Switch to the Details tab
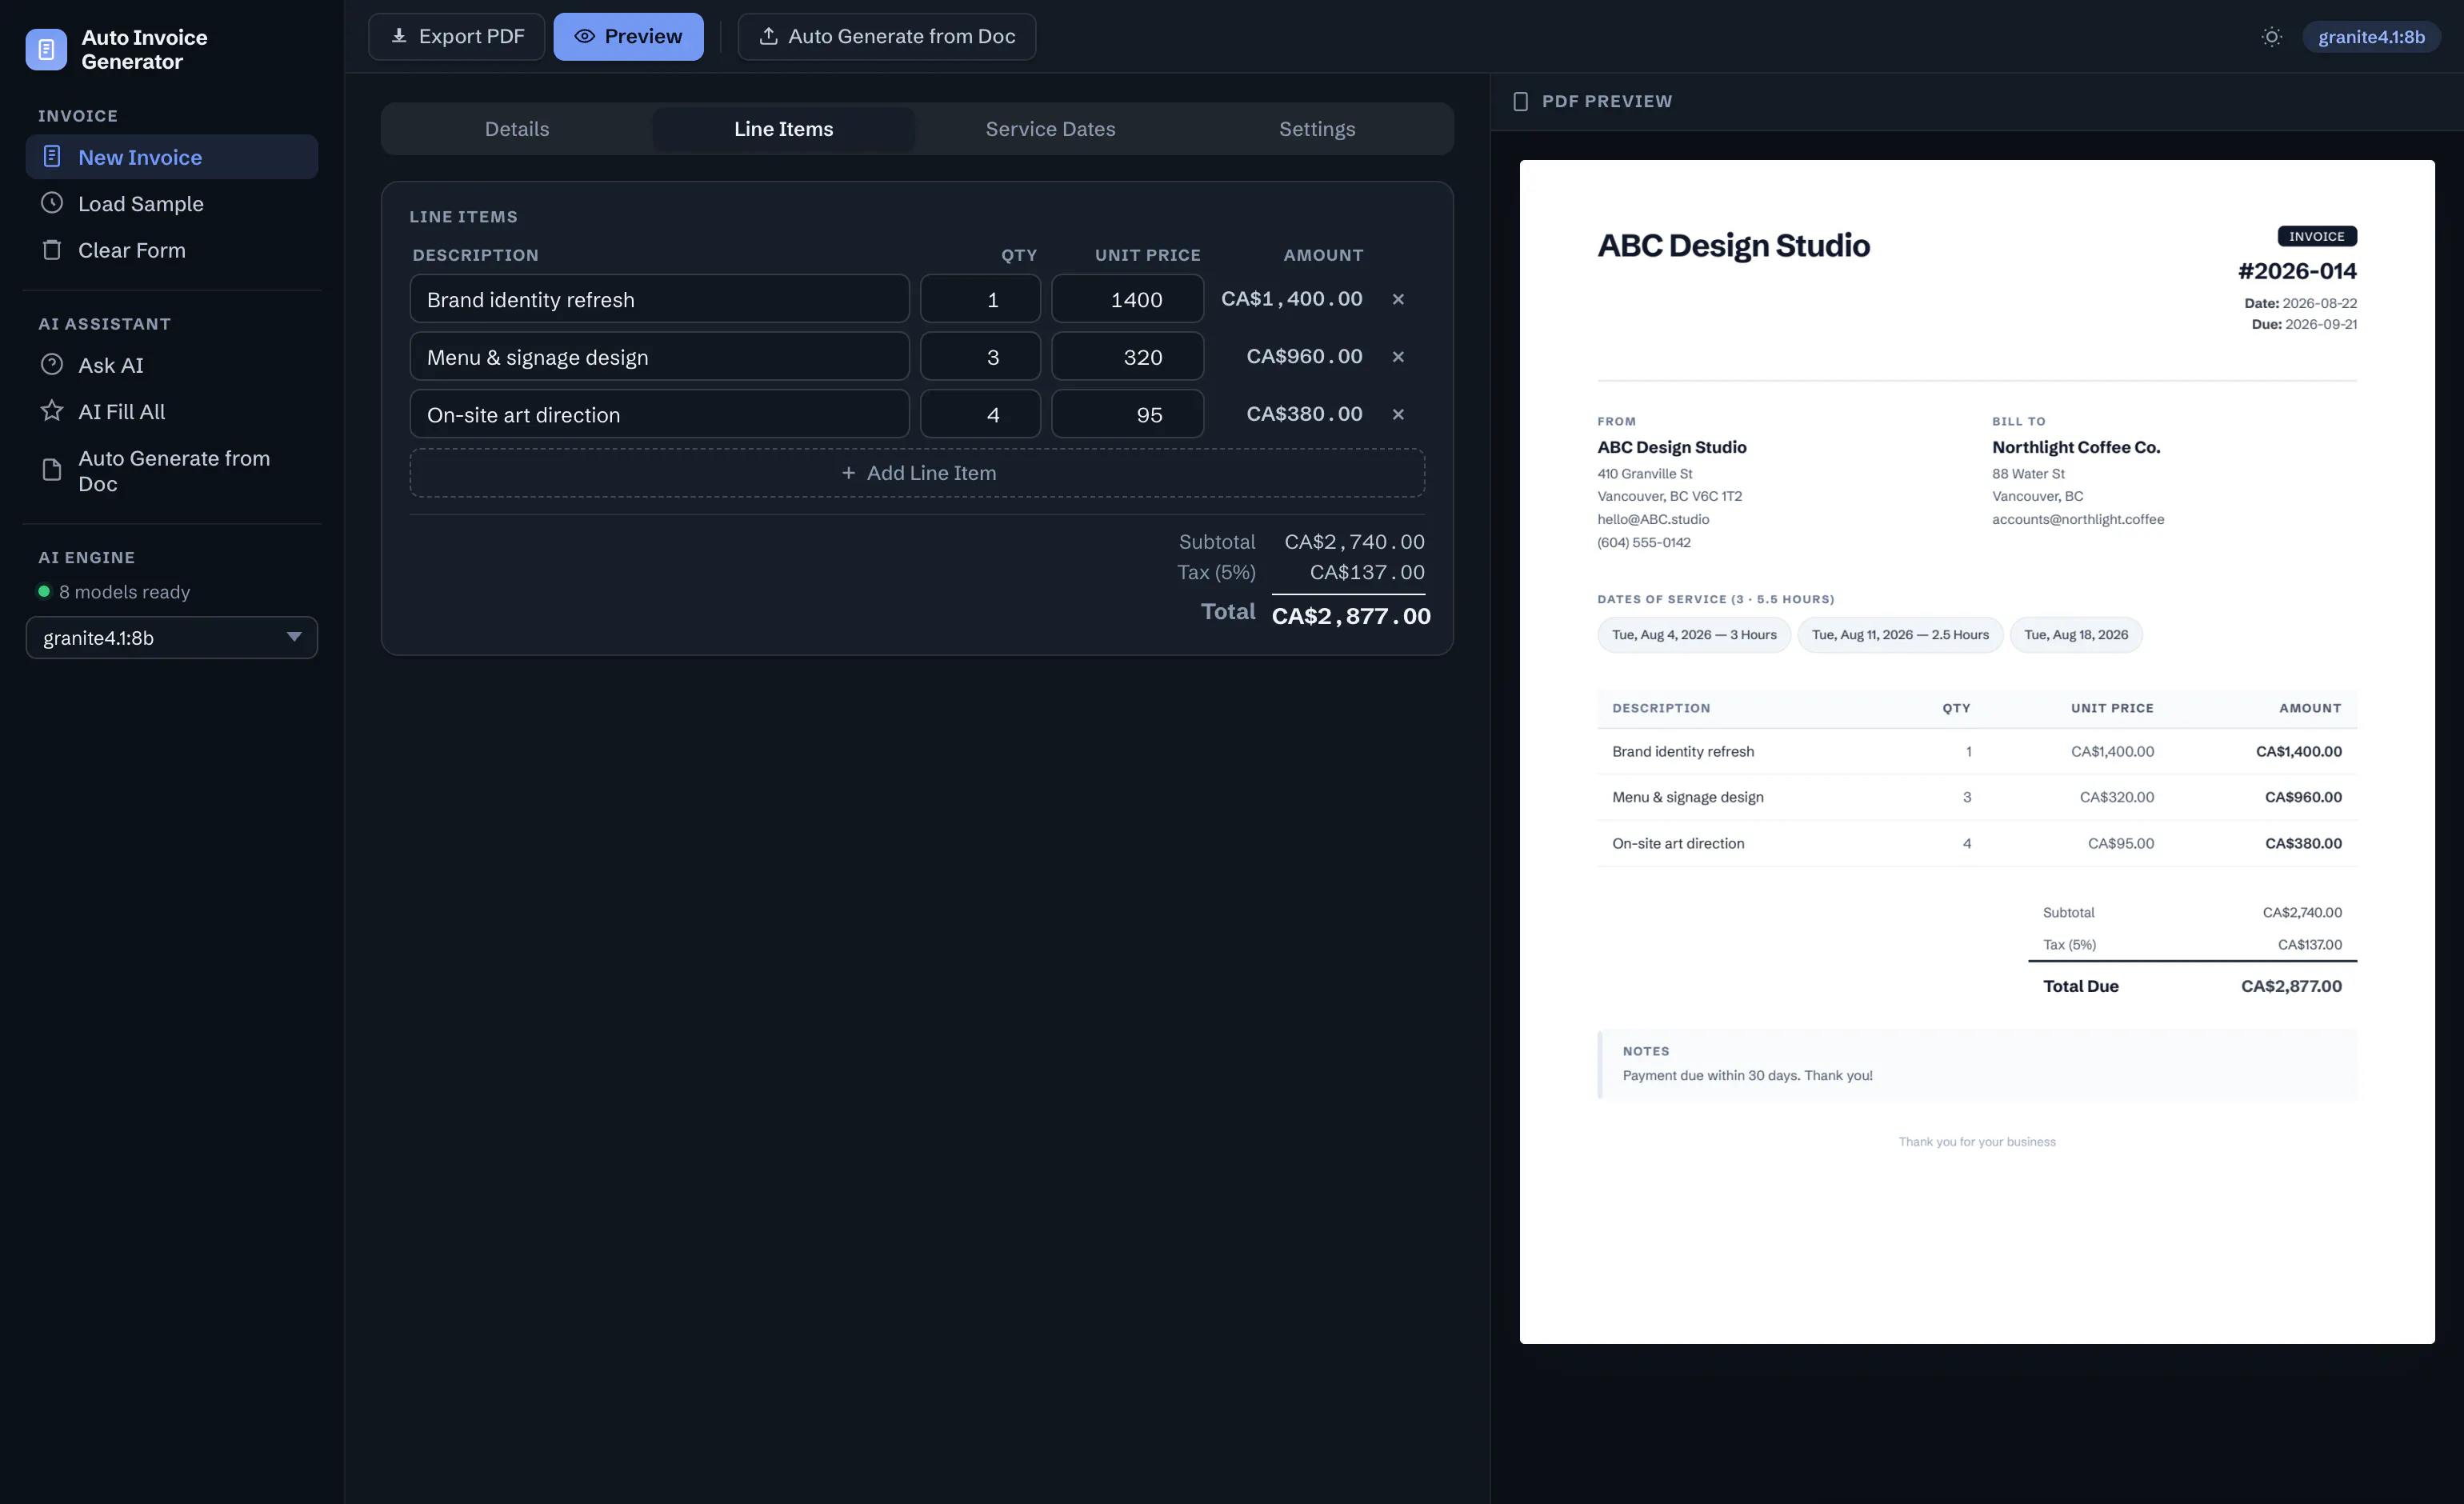 click(x=517, y=129)
